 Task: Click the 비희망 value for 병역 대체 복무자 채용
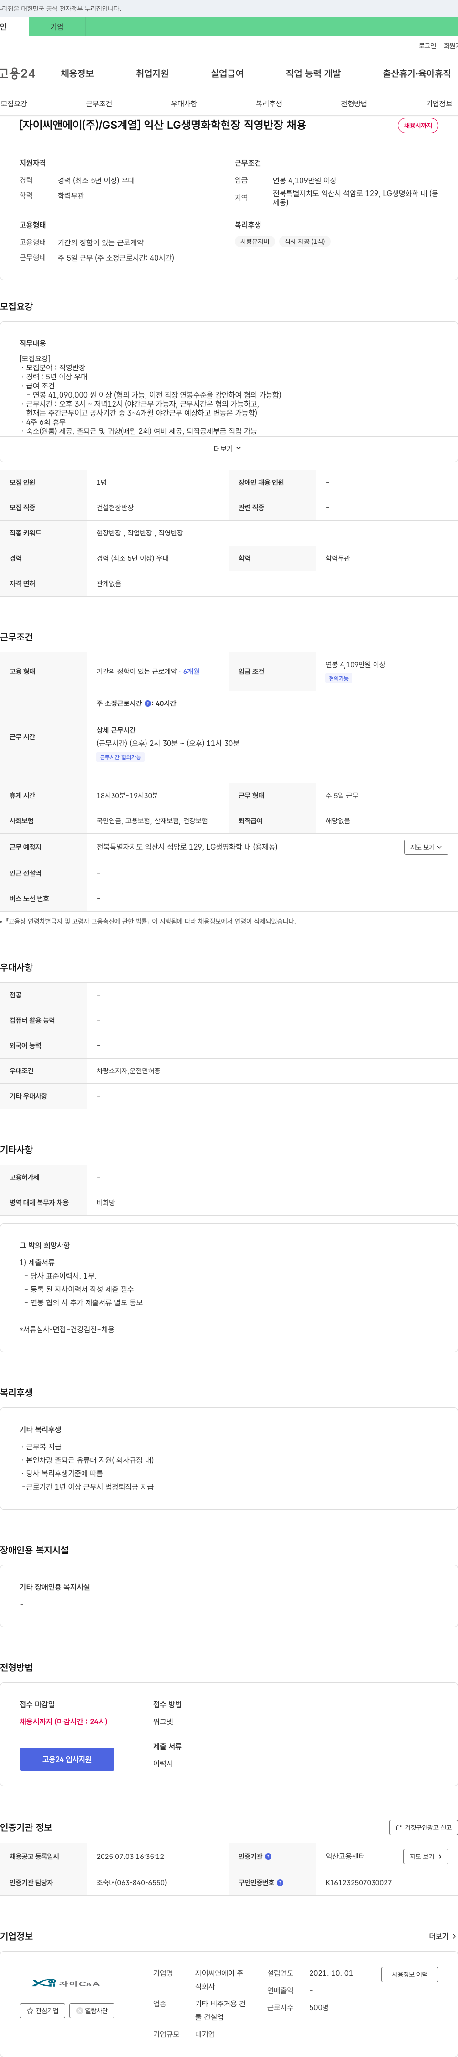click(105, 1203)
